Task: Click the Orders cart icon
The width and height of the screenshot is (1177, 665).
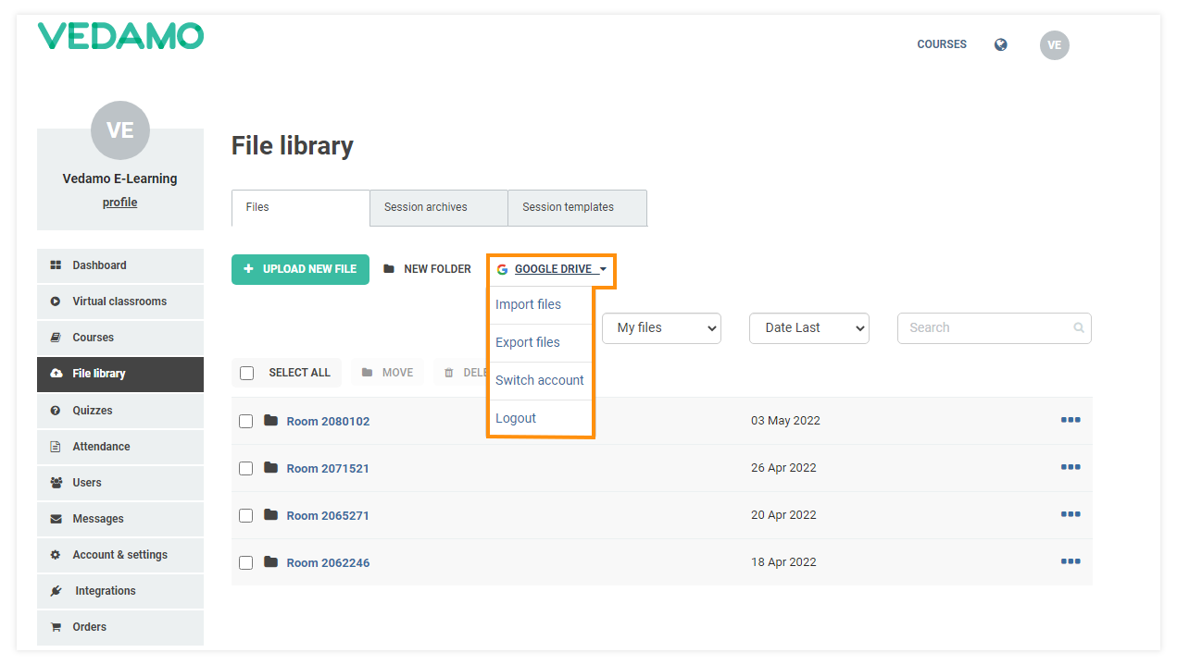Action: [x=56, y=627]
